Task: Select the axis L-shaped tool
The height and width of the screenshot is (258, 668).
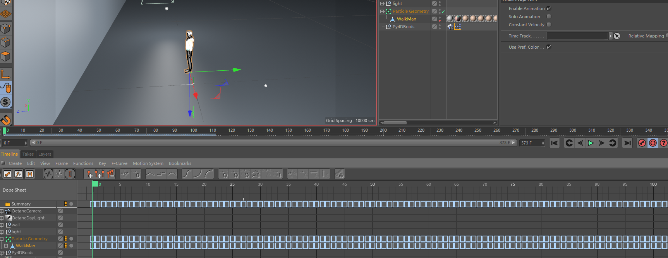Action: (6, 74)
